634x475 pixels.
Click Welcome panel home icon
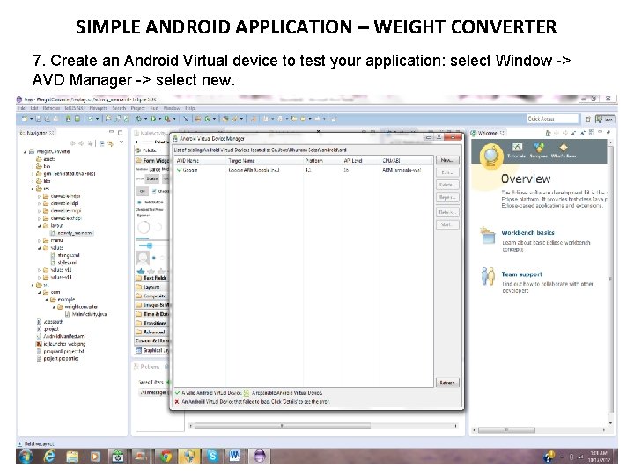(548, 133)
